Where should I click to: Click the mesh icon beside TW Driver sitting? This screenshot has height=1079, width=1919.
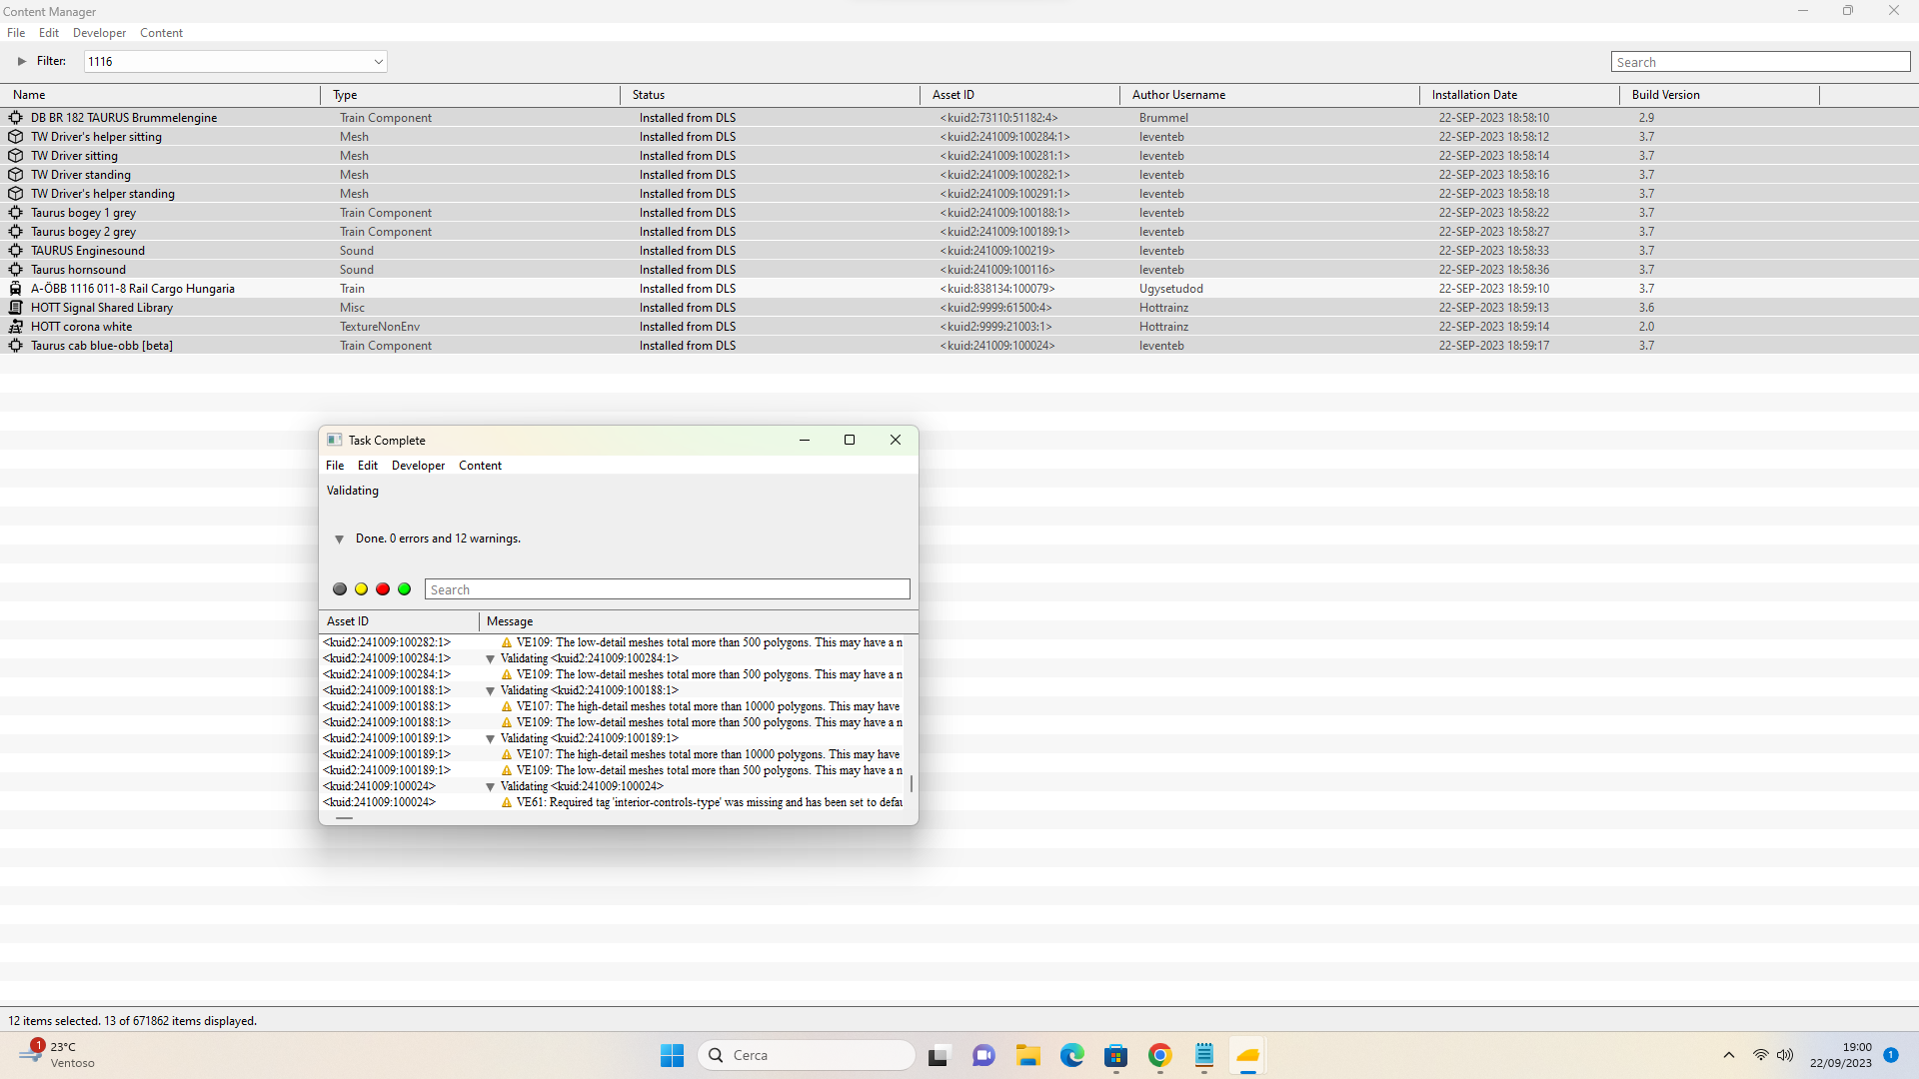pyautogui.click(x=16, y=156)
